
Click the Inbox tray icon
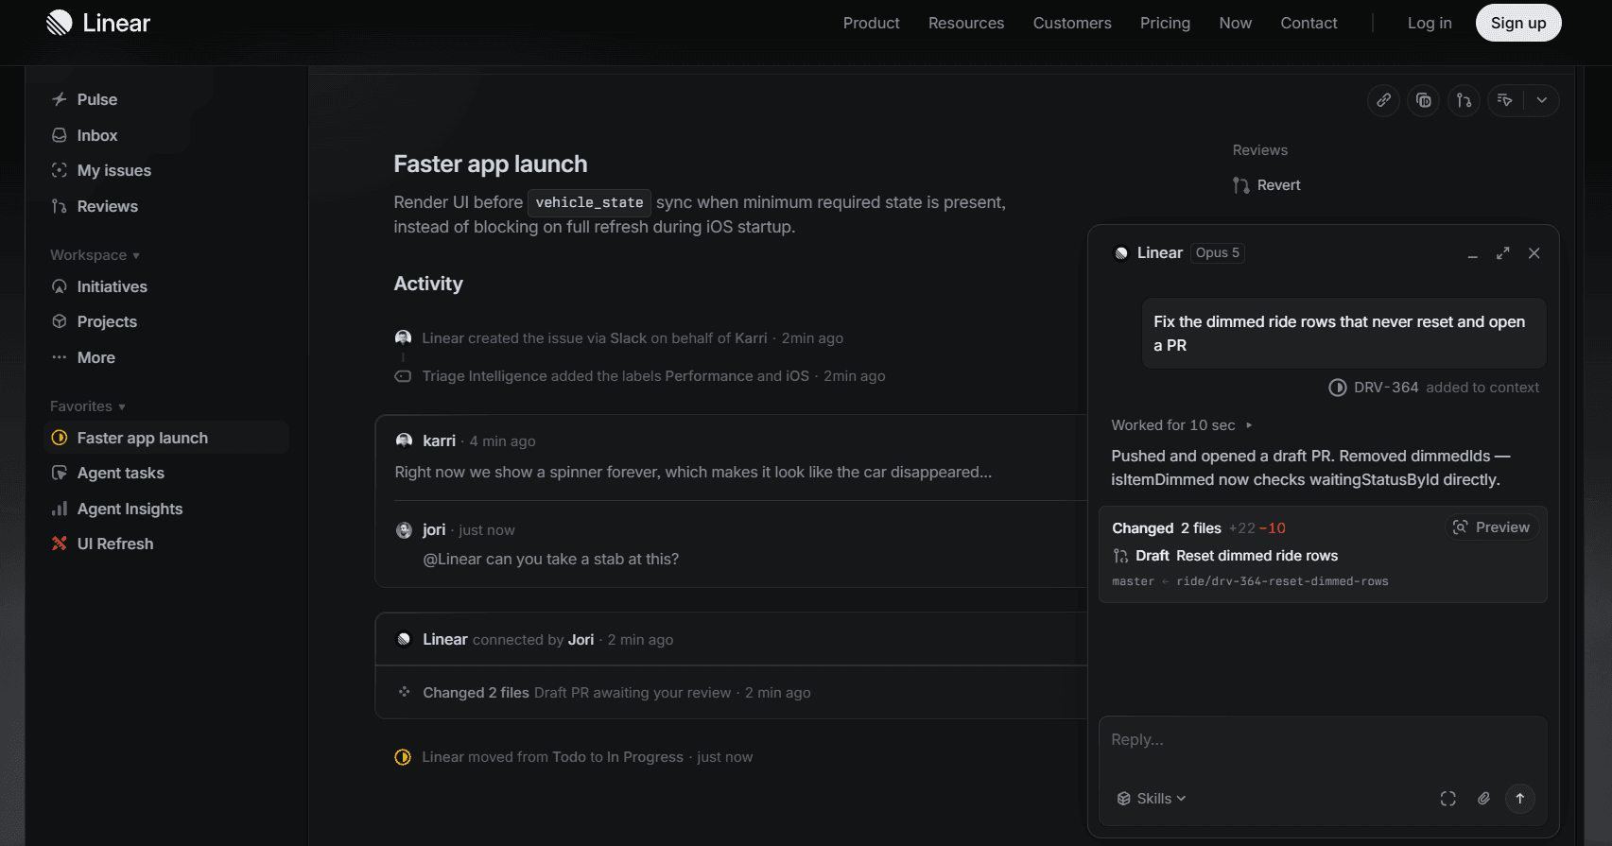point(60,135)
